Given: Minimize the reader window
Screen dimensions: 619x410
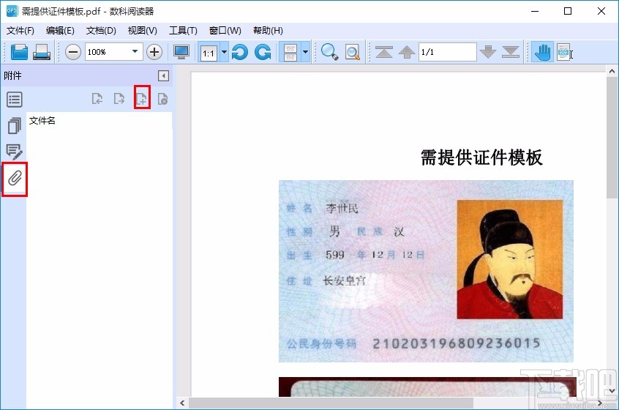Looking at the screenshot, I should click(x=535, y=11).
